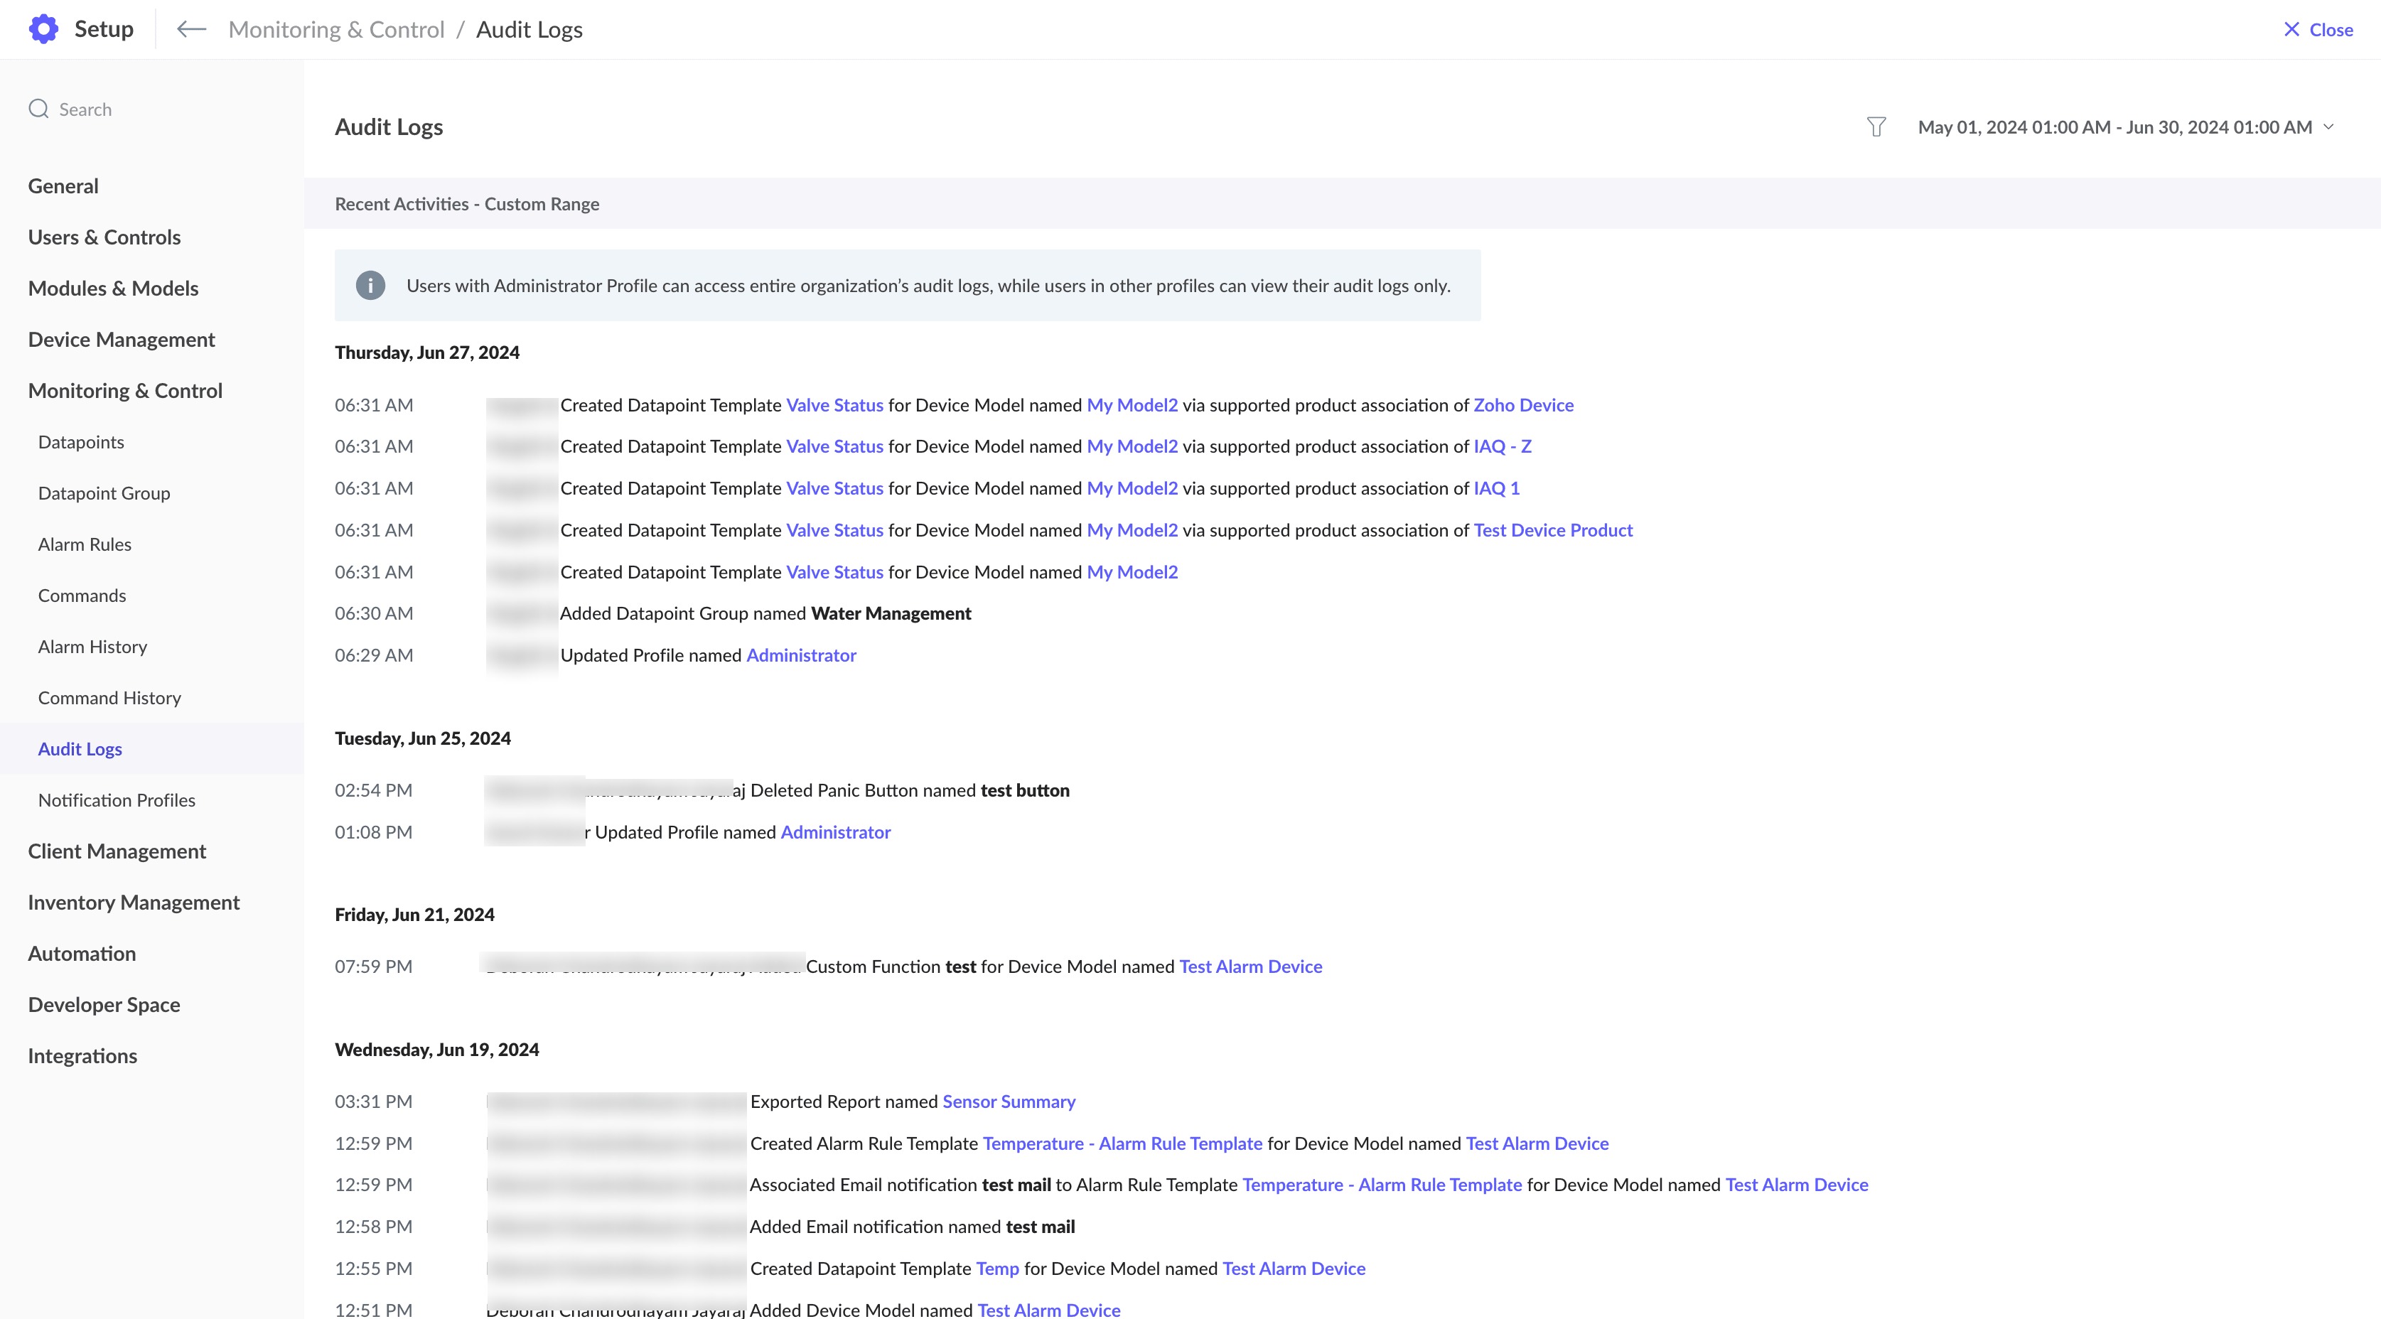Go to Alarm Rules page

(x=85, y=544)
